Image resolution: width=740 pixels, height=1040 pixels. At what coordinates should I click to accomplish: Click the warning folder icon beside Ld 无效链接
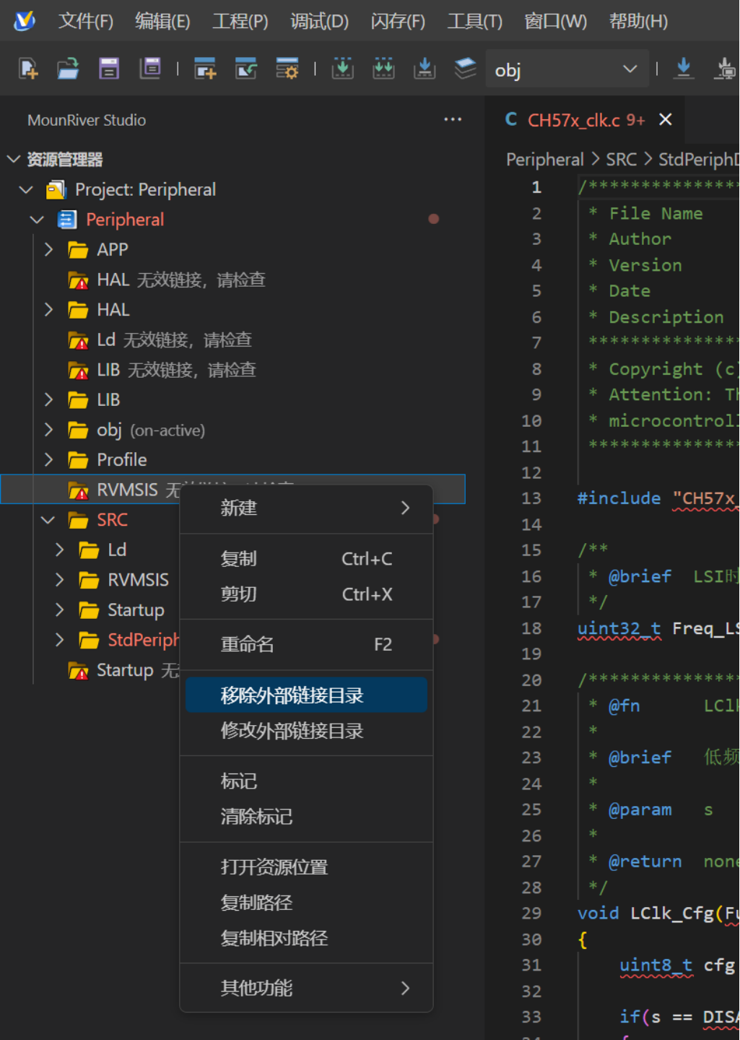pos(78,340)
